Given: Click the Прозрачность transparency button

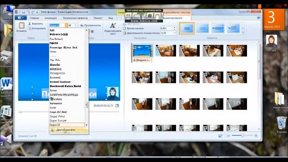Looking at the screenshot, I should (x=90, y=25).
